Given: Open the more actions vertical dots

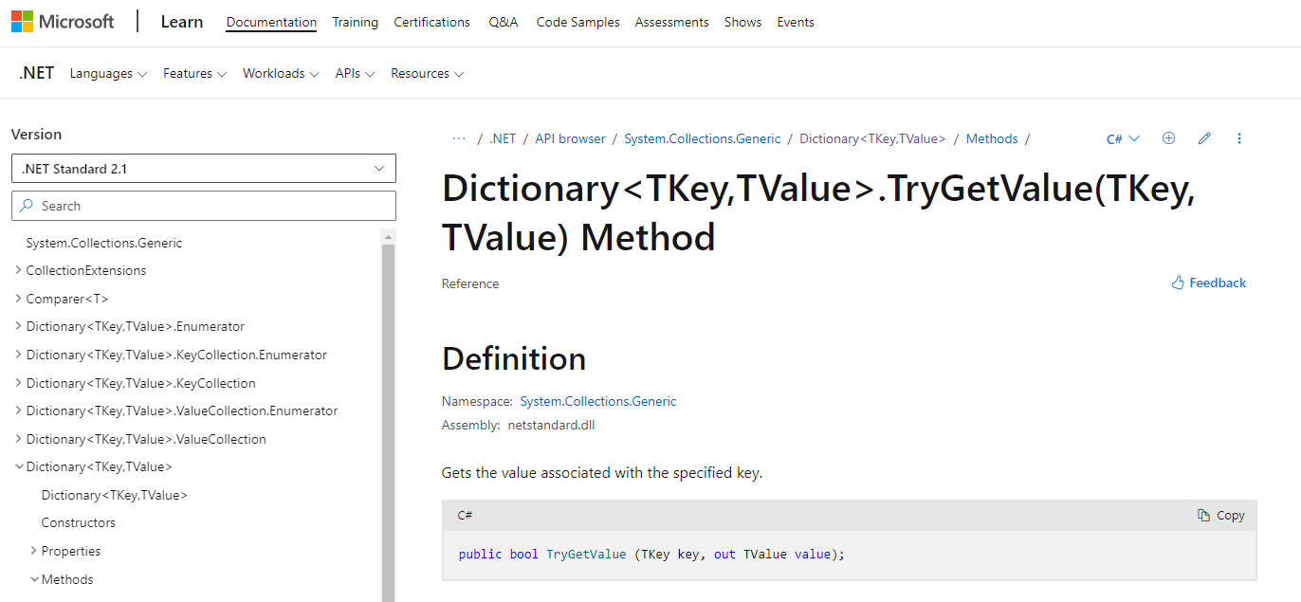Looking at the screenshot, I should pyautogui.click(x=1239, y=138).
